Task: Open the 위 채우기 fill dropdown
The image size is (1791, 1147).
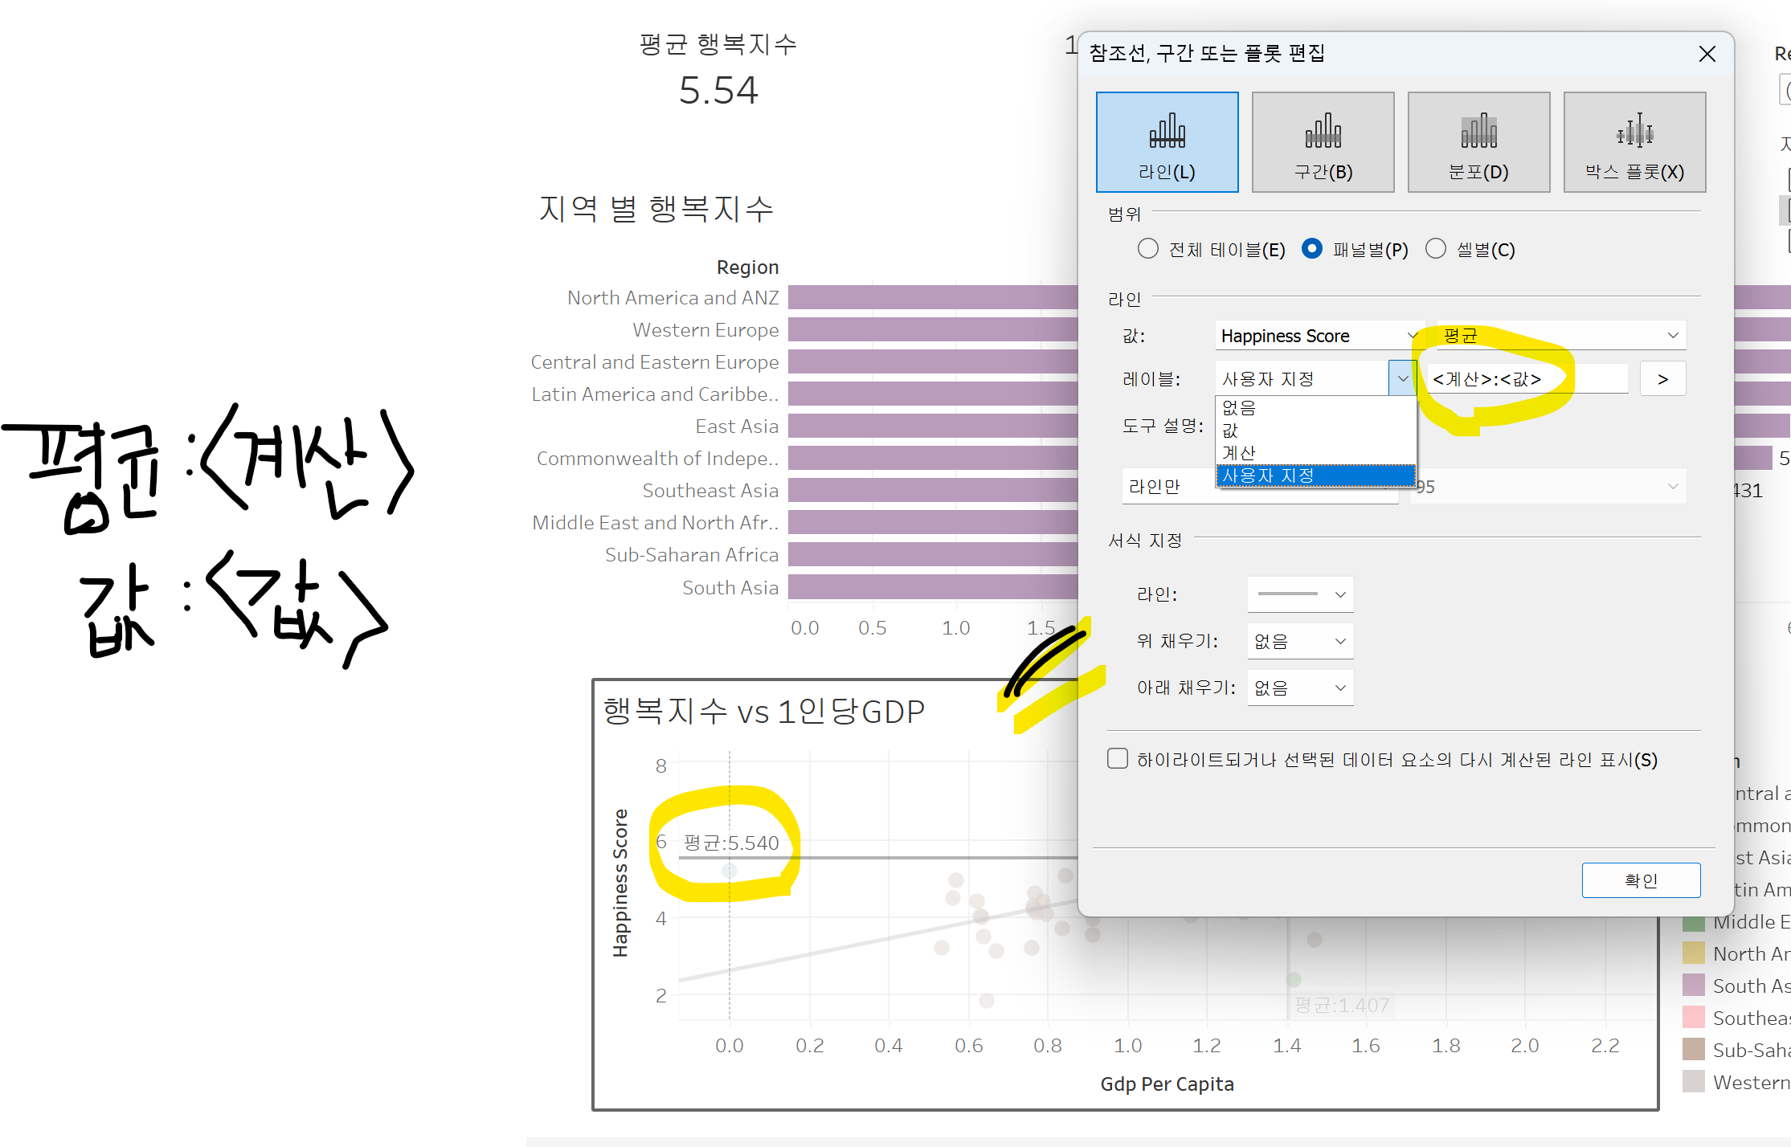Action: click(1300, 641)
